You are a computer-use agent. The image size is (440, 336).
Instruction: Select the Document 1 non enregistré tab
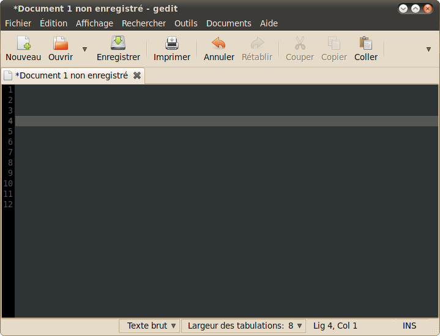tap(70, 75)
